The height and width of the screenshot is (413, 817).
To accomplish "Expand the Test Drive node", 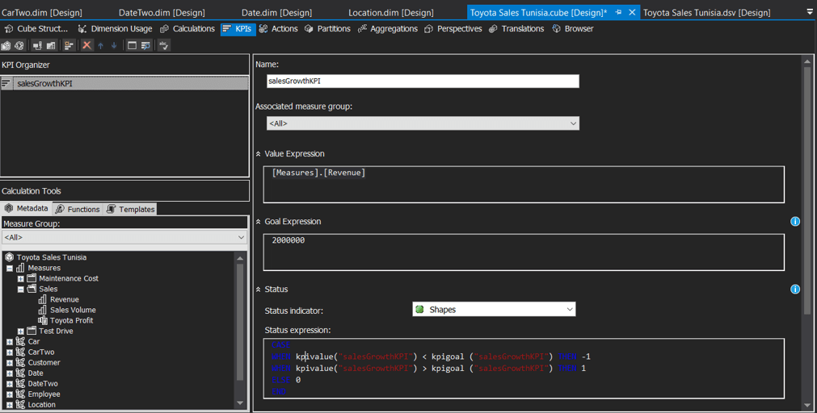I will [x=20, y=332].
